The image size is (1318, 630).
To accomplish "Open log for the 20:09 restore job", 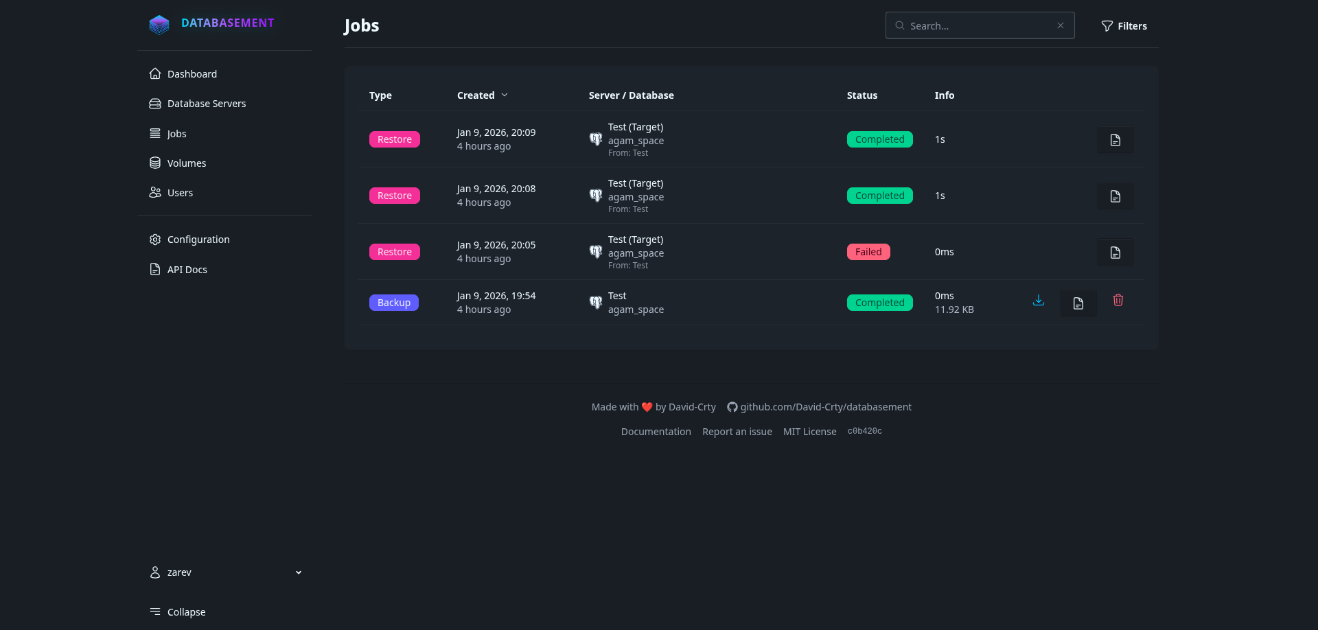I will click(x=1115, y=140).
